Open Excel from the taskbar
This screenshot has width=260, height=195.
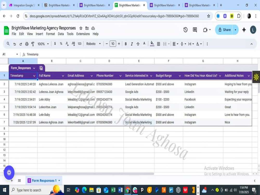(113, 190)
